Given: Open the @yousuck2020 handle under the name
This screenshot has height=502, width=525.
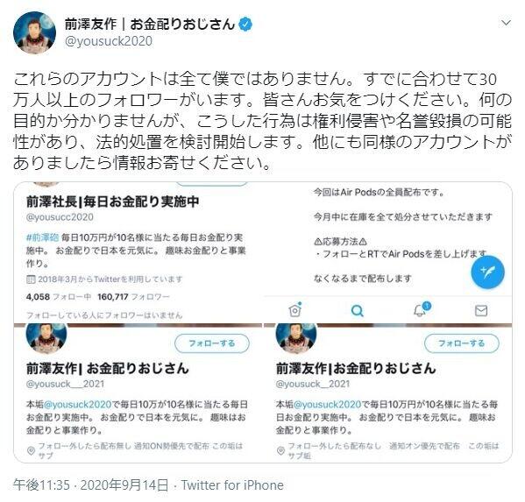Looking at the screenshot, I should click(x=109, y=41).
